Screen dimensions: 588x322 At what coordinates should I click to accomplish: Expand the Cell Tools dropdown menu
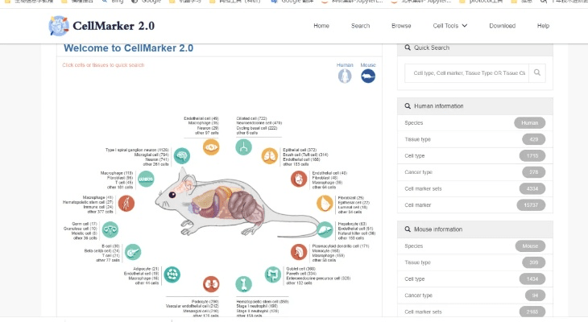(x=449, y=26)
